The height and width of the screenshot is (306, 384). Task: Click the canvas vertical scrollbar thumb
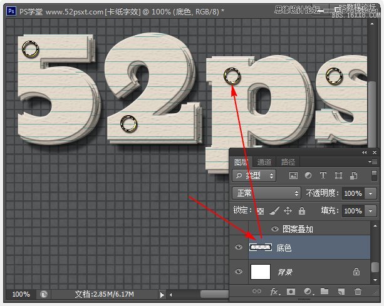[372, 115]
